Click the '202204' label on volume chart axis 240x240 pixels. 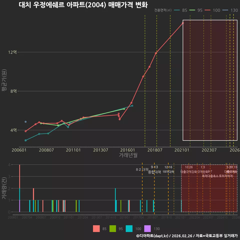194,217
